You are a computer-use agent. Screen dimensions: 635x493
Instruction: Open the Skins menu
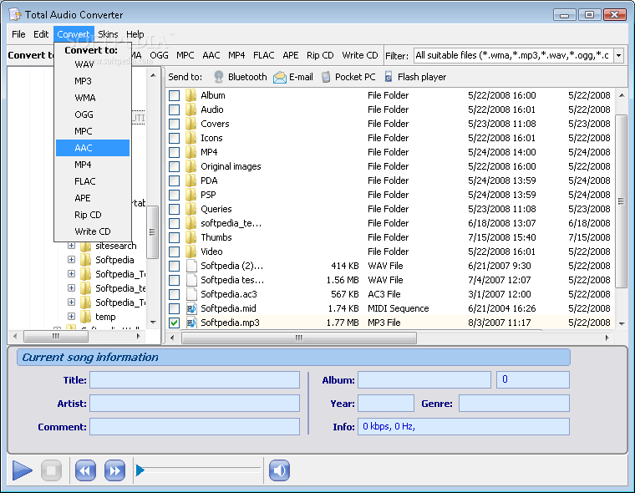click(108, 34)
